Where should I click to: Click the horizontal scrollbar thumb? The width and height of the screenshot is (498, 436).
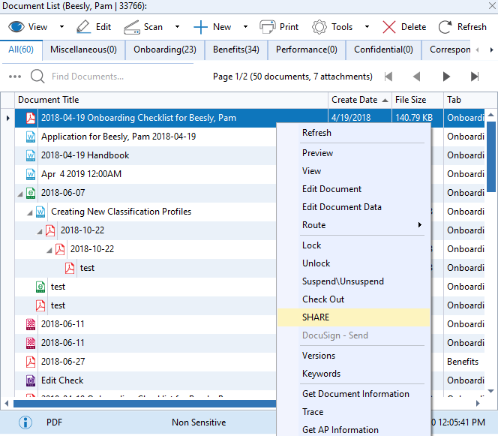click(145, 404)
